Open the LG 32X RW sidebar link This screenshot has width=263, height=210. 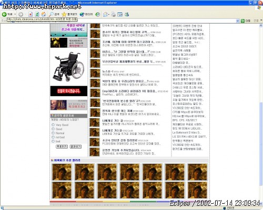[189, 136]
